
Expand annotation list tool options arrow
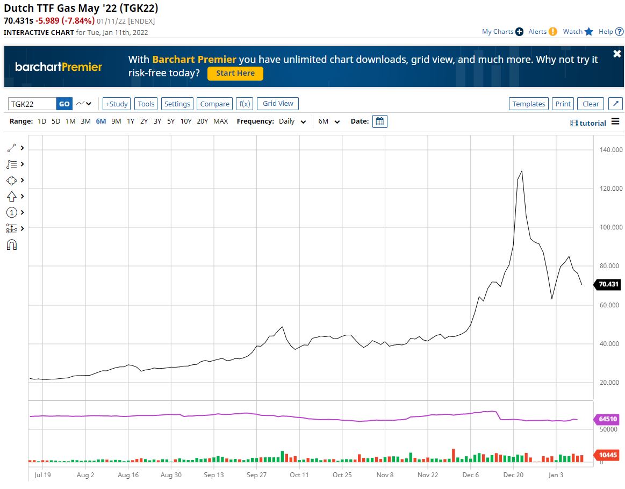(23, 164)
